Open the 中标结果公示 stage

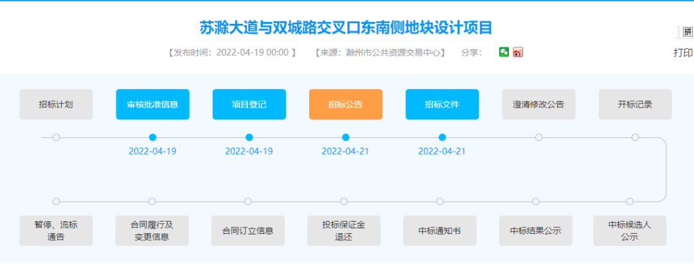[536, 231]
